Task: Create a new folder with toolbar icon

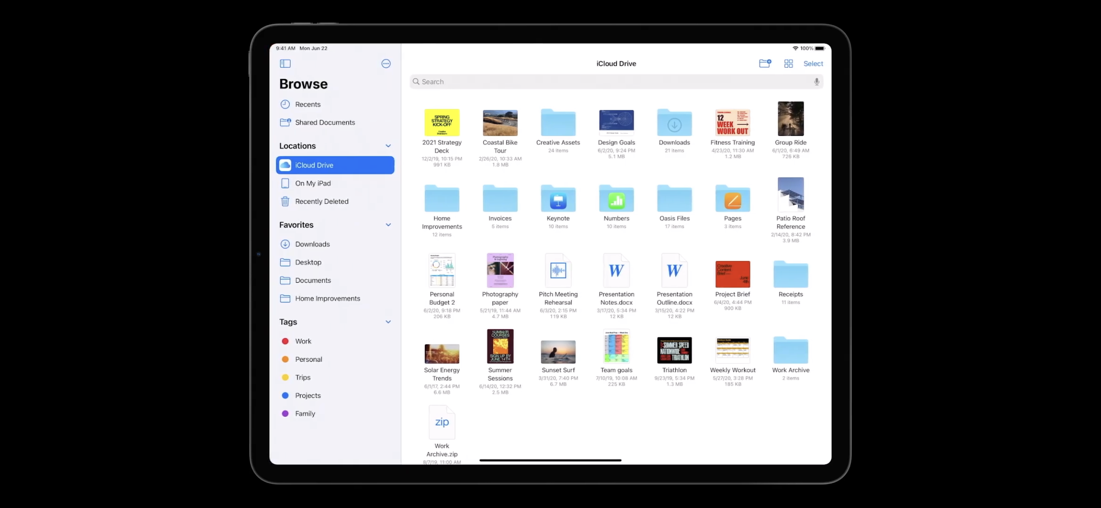Action: point(764,64)
